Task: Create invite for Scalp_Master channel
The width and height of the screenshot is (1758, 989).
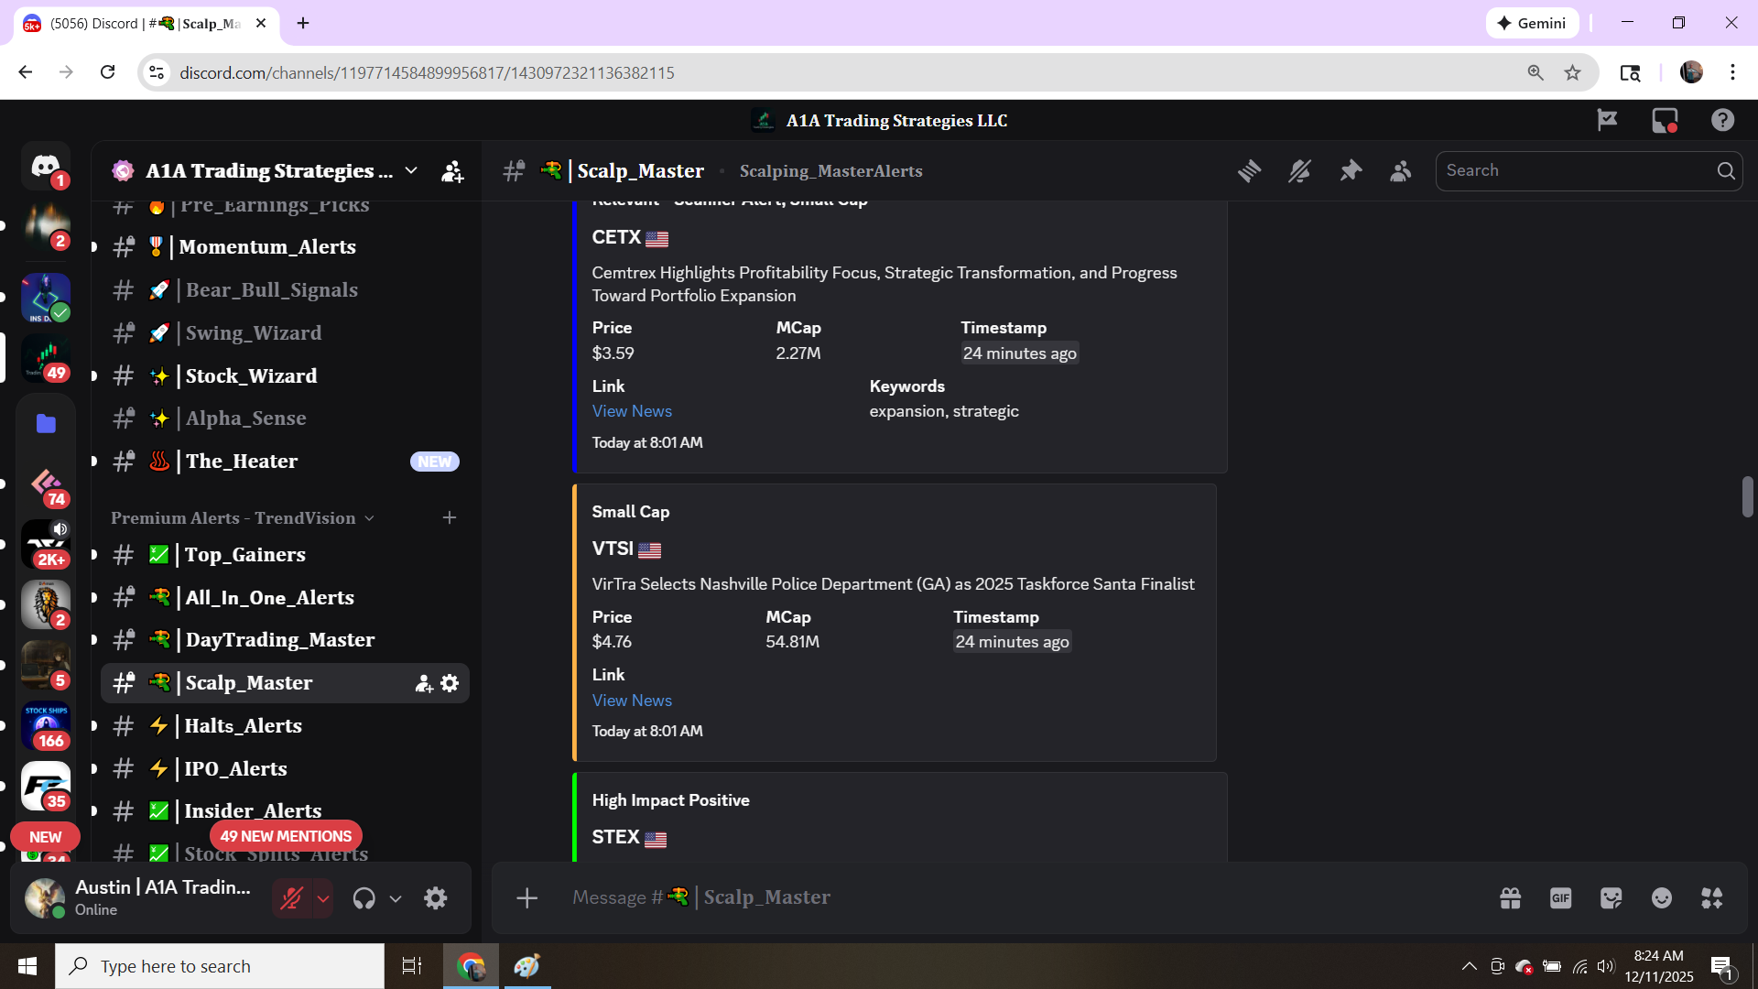Action: pyautogui.click(x=423, y=683)
